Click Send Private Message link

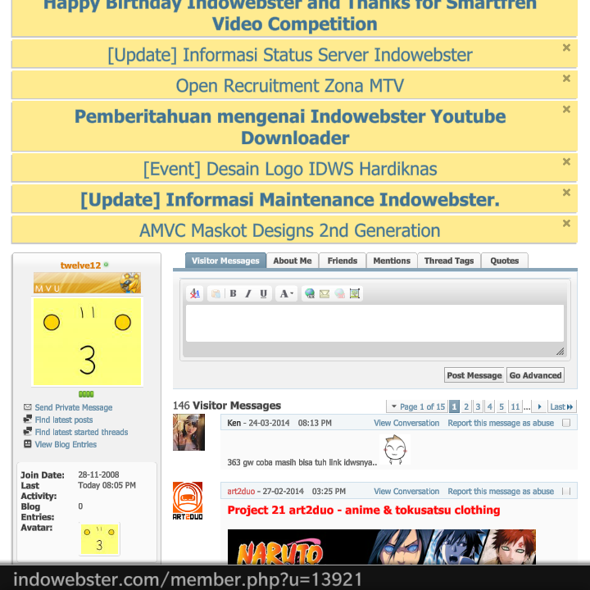[x=74, y=407]
